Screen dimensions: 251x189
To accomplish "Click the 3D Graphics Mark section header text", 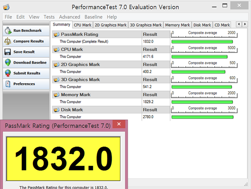I will point(80,79).
